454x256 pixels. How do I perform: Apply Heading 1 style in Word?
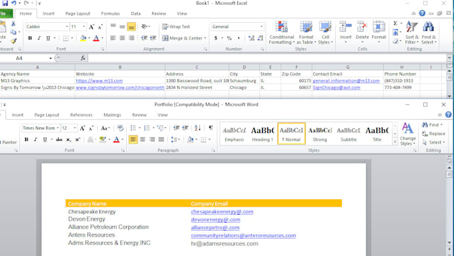click(x=262, y=134)
